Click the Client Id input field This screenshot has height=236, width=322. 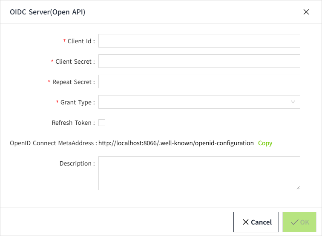[x=199, y=41]
